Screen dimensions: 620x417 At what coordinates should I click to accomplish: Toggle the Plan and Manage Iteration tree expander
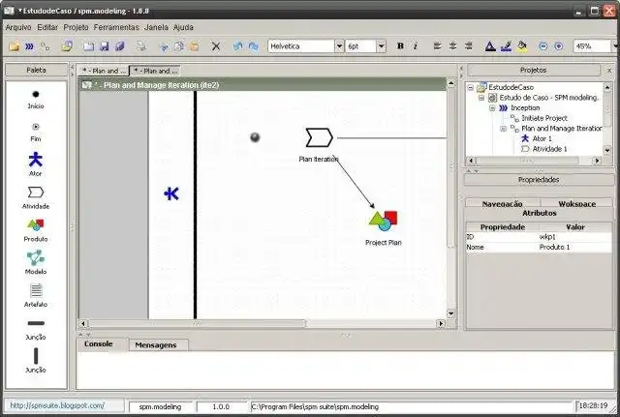(x=503, y=129)
